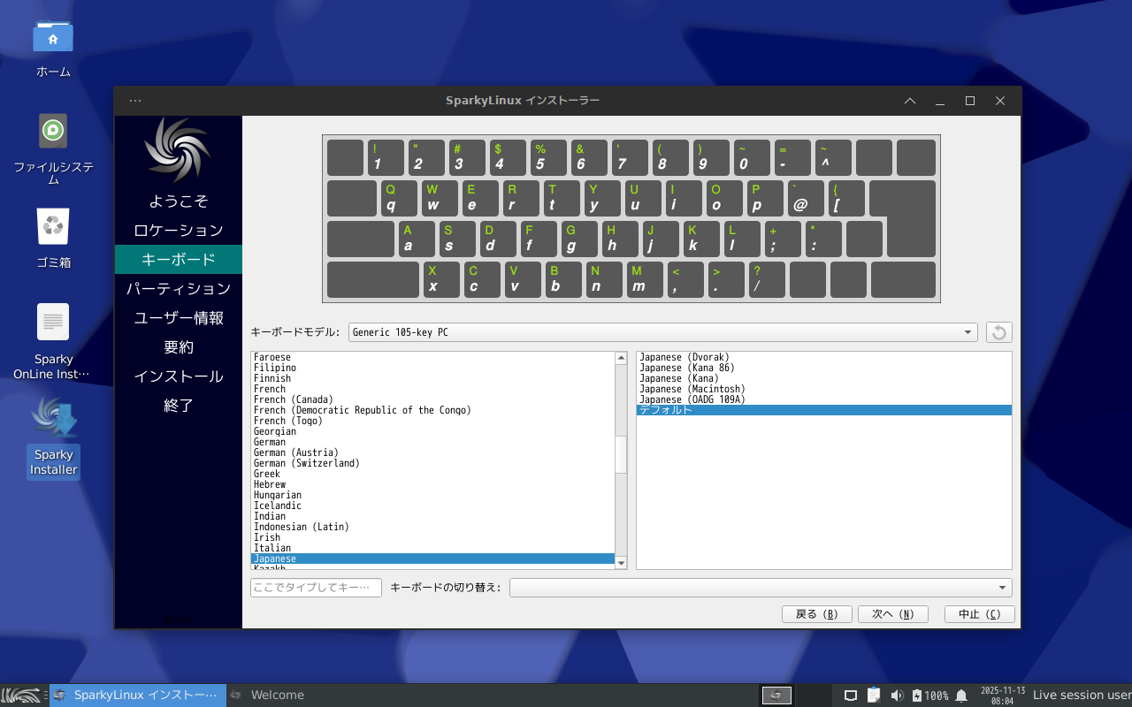Screen dimensions: 1132x707
Task: Open the installer title bar menu dots
Action: [135, 101]
